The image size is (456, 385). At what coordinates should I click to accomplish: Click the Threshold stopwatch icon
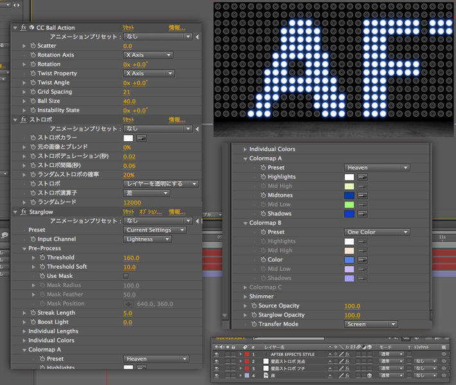42,258
